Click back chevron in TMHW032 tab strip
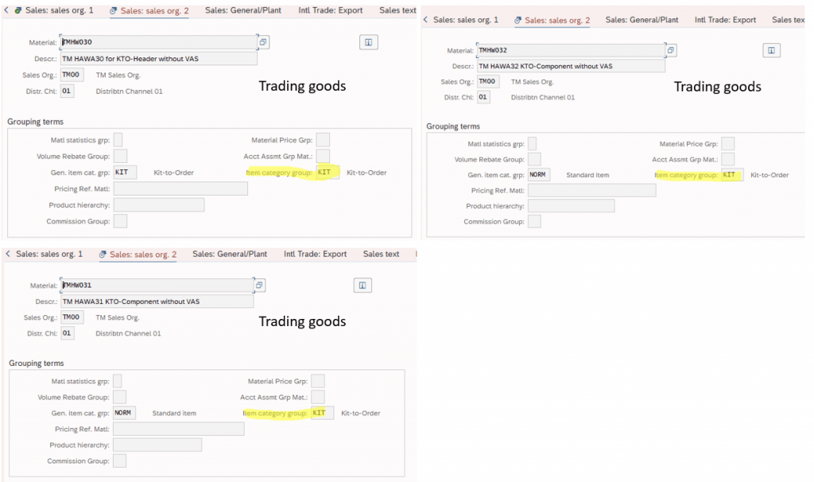The image size is (814, 482). pyautogui.click(x=426, y=20)
